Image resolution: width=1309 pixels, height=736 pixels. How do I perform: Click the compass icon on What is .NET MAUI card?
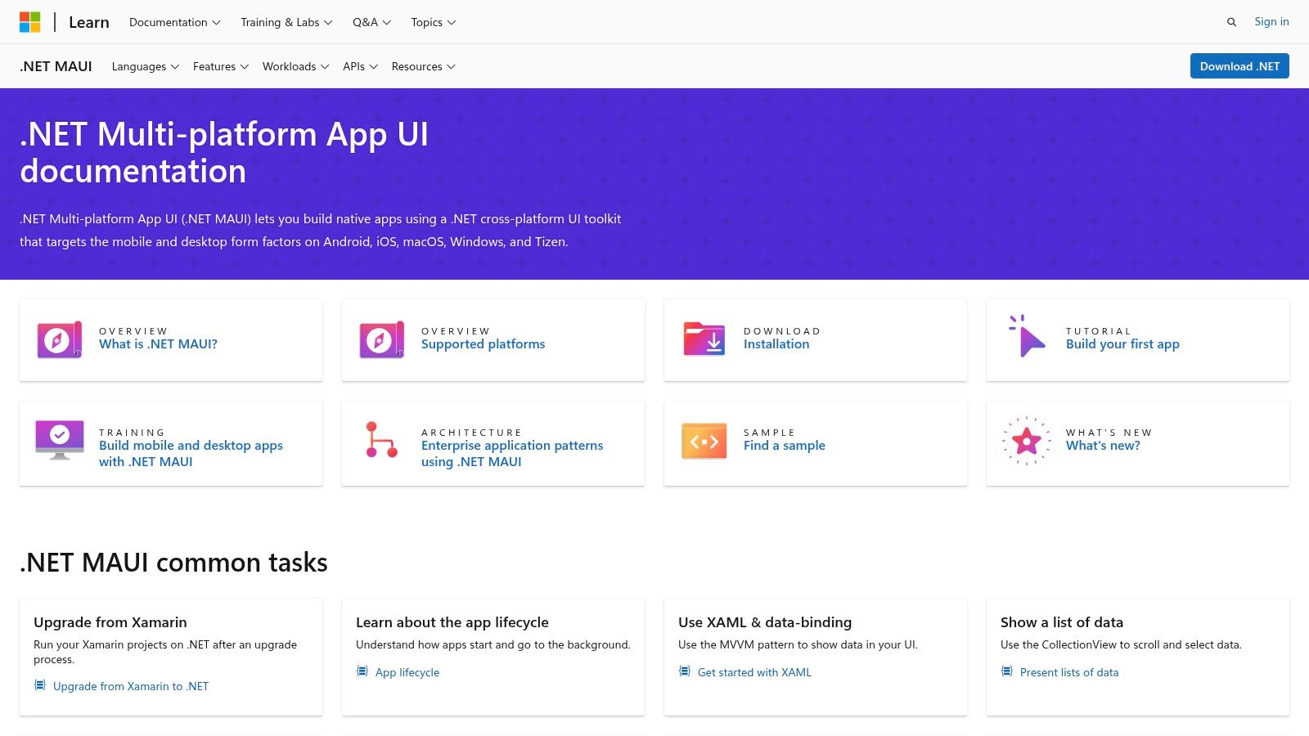click(60, 339)
